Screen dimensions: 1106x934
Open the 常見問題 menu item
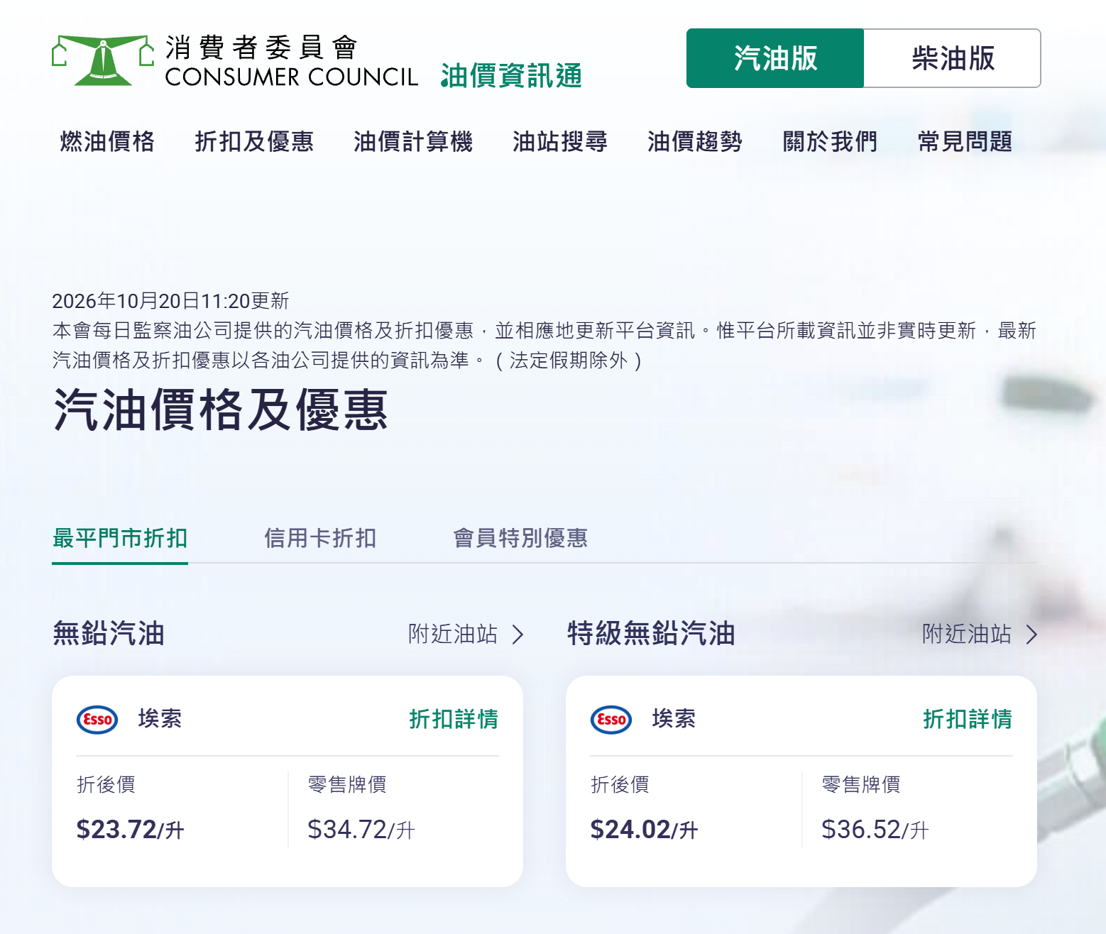pyautogui.click(x=965, y=141)
